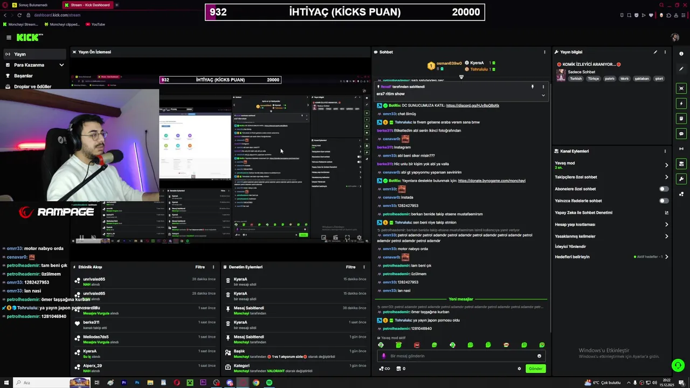Screen dimensions: 690x388
Task: Collapse the pinned message with chevron
Action: click(543, 95)
